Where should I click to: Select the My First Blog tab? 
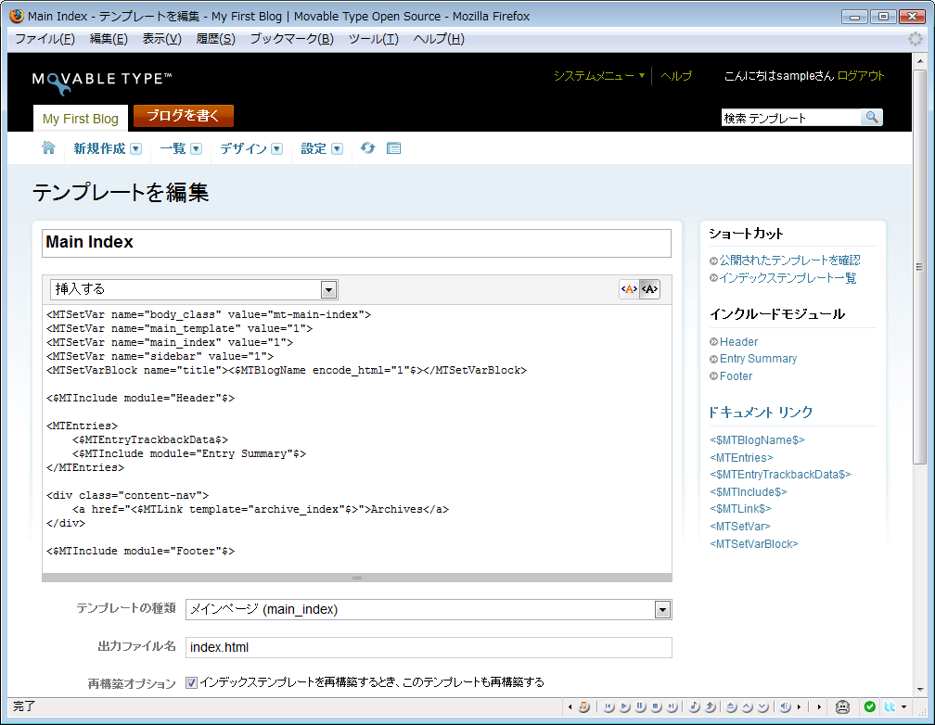[81, 119]
